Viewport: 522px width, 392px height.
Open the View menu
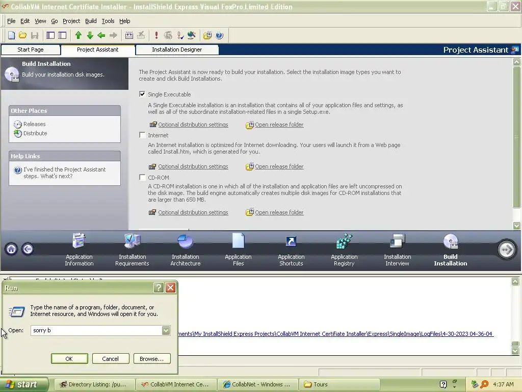click(x=40, y=21)
